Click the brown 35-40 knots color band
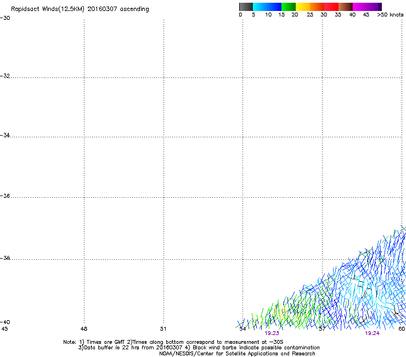 (346, 7)
